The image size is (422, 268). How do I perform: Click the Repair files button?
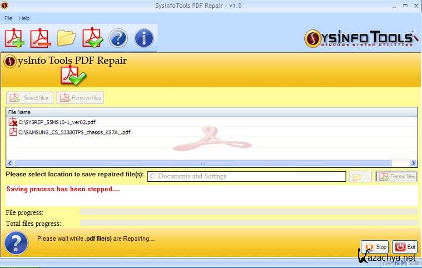[396, 176]
